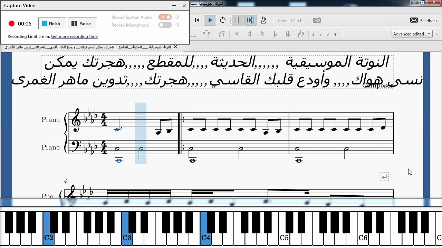Image resolution: width=442 pixels, height=248 pixels.
Task: Finish the video recording
Action: click(52, 23)
